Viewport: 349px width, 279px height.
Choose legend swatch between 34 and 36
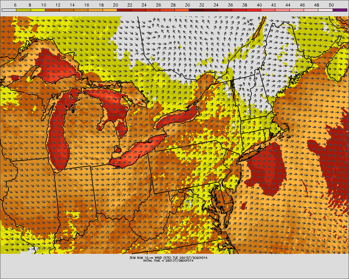click(x=225, y=10)
